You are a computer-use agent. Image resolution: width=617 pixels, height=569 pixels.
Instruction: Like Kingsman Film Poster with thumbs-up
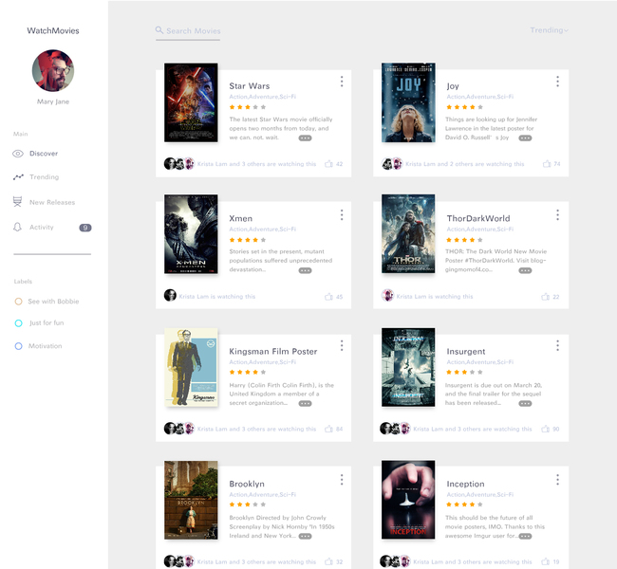point(328,429)
